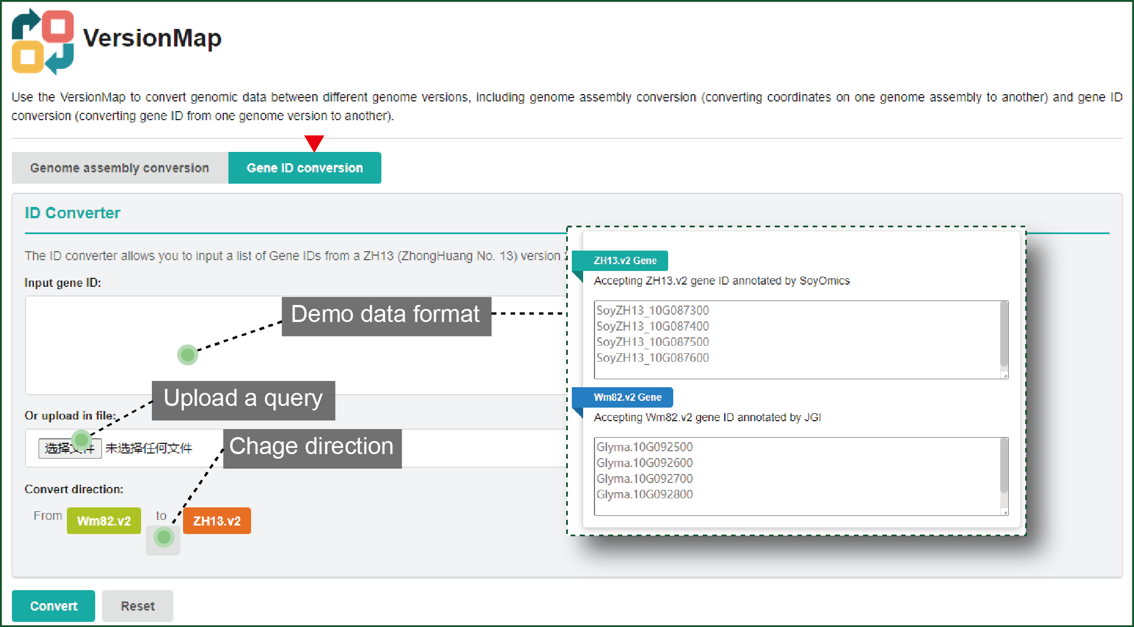Click the scrollbar of the SoyZH13 demo box

click(1004, 334)
